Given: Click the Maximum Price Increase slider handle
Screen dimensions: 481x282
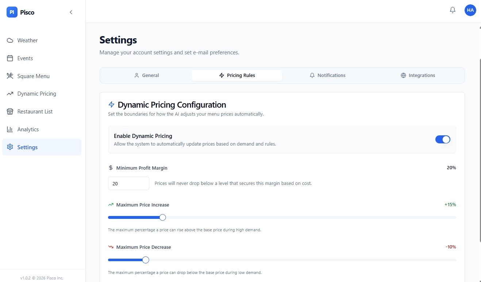Looking at the screenshot, I should click(x=163, y=217).
